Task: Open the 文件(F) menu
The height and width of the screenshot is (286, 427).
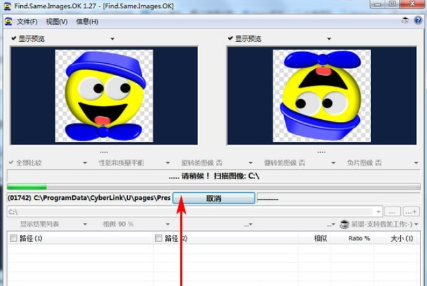Action: click(x=27, y=21)
